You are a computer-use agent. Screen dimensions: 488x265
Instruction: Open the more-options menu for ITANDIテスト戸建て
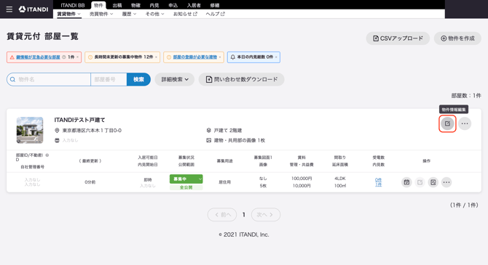coord(465,123)
